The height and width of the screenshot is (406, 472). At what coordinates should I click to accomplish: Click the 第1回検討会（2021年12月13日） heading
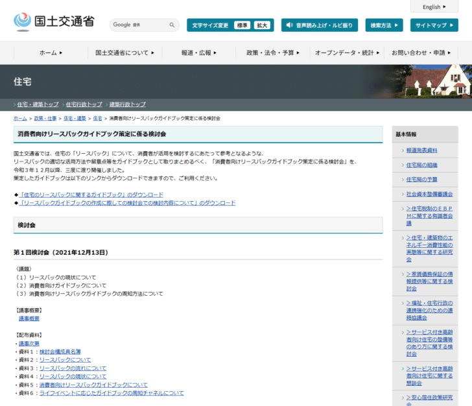(61, 252)
